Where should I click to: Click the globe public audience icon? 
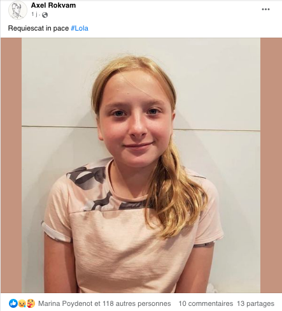(x=45, y=15)
